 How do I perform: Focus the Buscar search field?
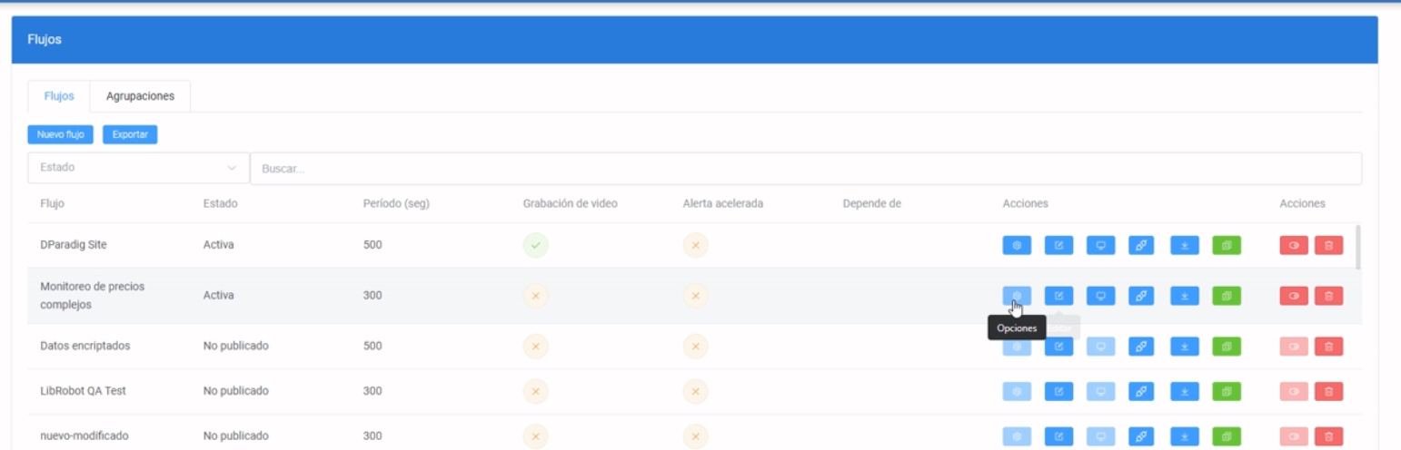(x=806, y=168)
